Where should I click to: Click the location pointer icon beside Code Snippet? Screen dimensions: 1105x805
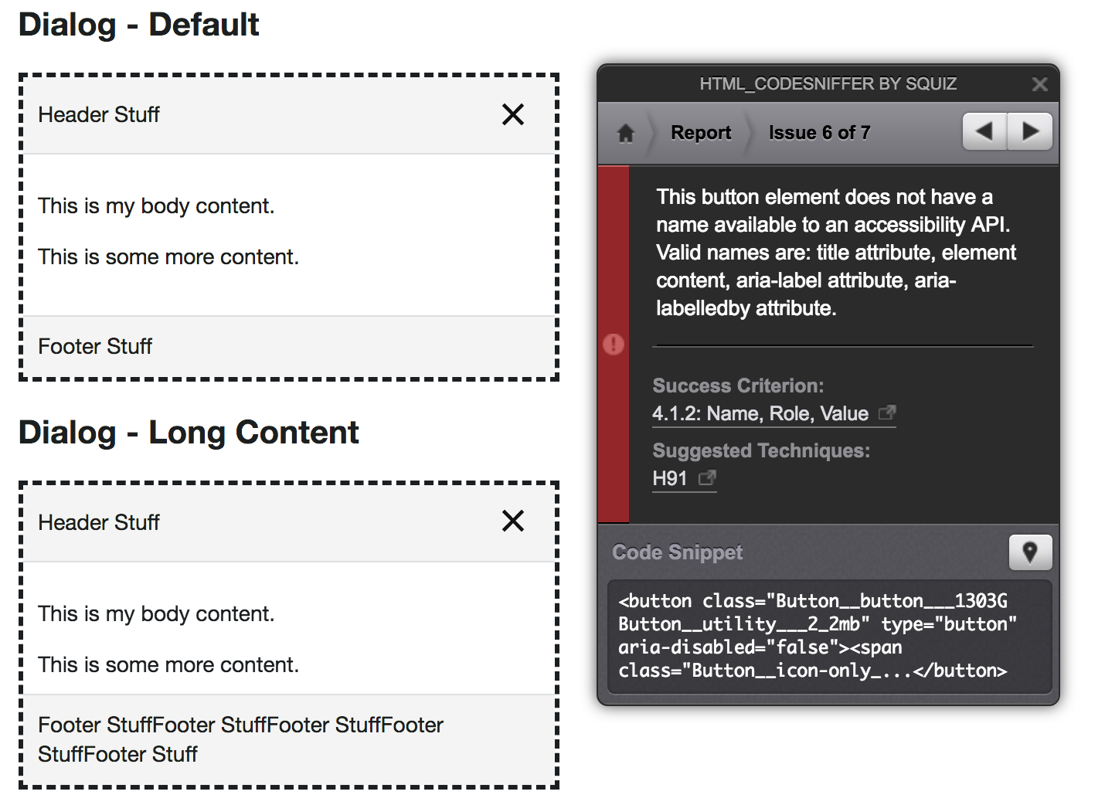[x=1031, y=552]
